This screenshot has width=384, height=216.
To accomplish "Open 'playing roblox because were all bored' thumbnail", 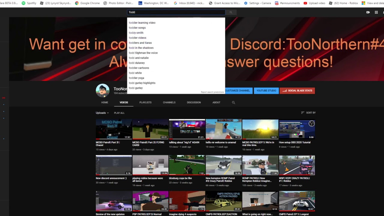I will click(x=150, y=165).
